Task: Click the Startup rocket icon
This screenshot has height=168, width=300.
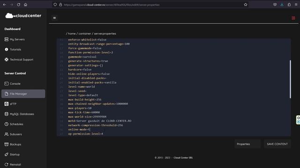Action: 6,154
